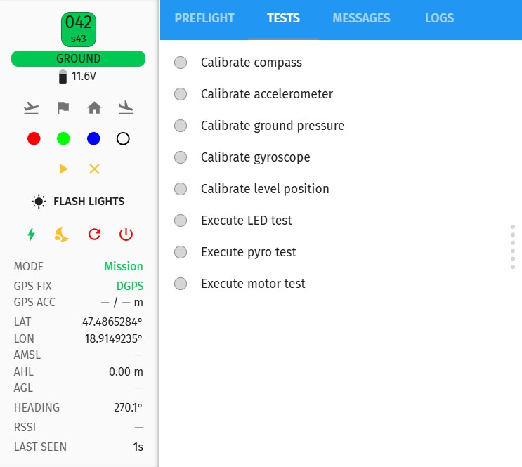Select the Execute motor test radio indicator
This screenshot has height=467, width=522.
pyautogui.click(x=181, y=284)
